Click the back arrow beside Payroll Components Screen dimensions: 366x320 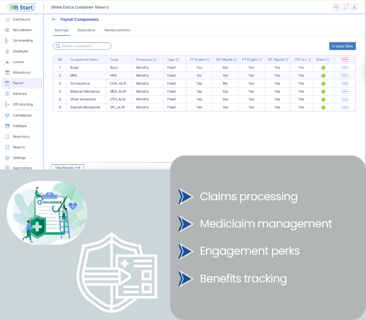(54, 19)
